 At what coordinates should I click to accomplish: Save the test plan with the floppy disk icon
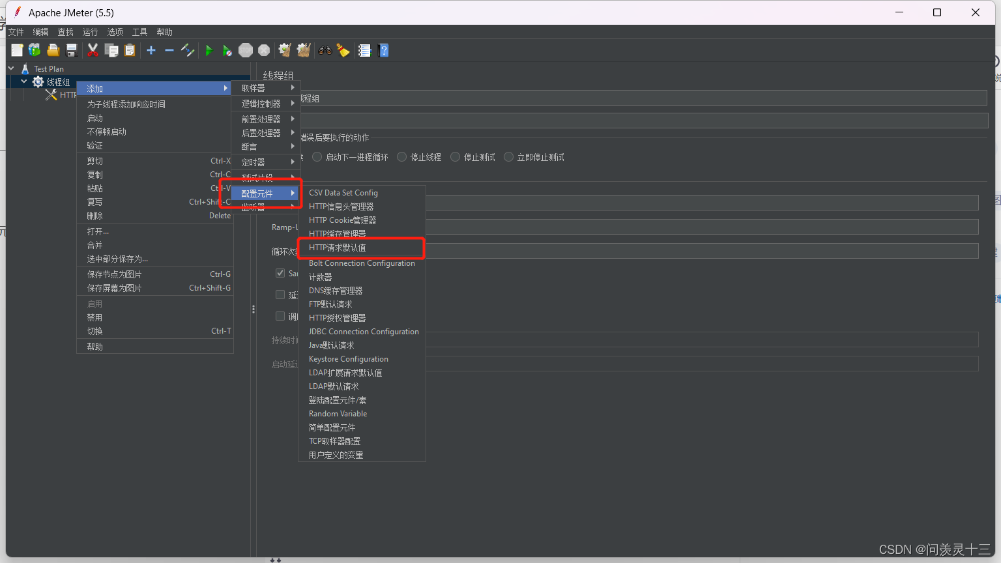pyautogui.click(x=72, y=50)
